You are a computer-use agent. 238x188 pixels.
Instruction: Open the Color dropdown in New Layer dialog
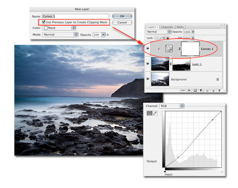pyautogui.click(x=59, y=28)
